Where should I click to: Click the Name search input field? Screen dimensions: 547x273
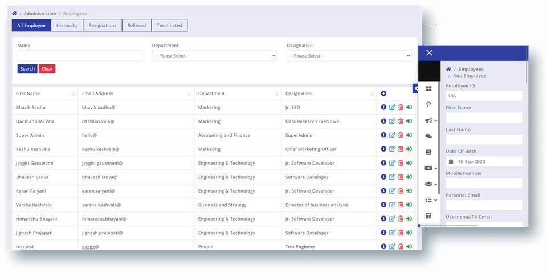point(80,56)
